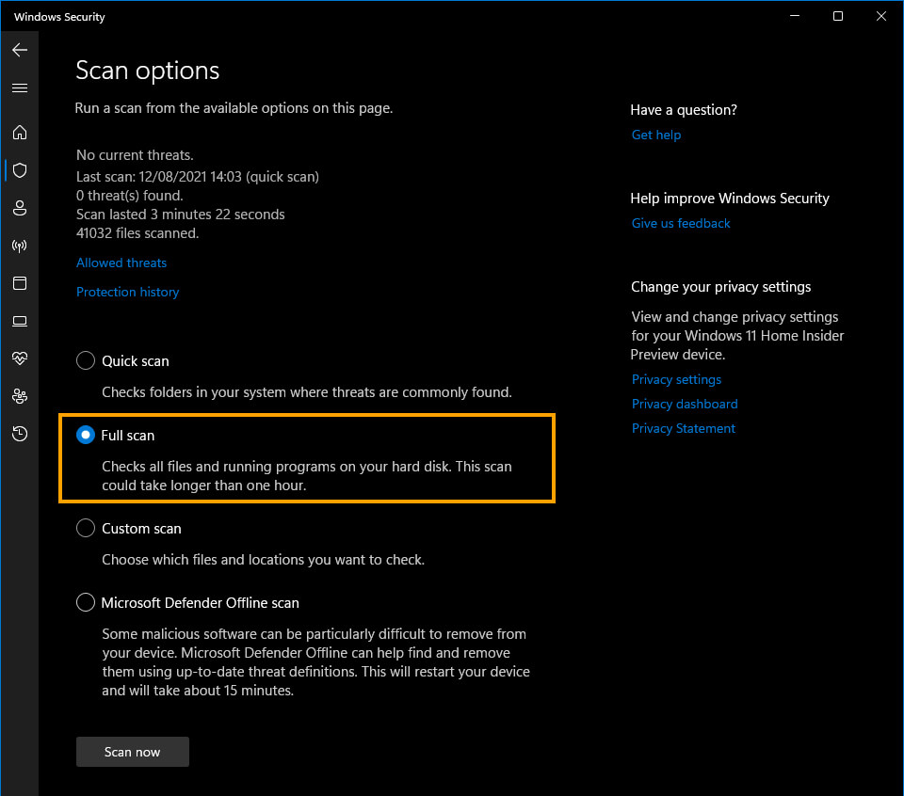The image size is (904, 796).
Task: Select the Custom scan radio button
Action: [x=86, y=528]
